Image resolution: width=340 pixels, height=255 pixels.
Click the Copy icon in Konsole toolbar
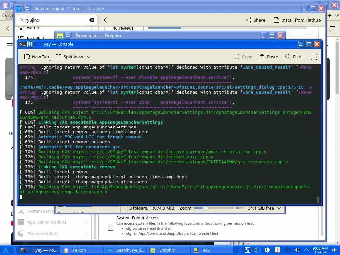[x=237, y=57]
